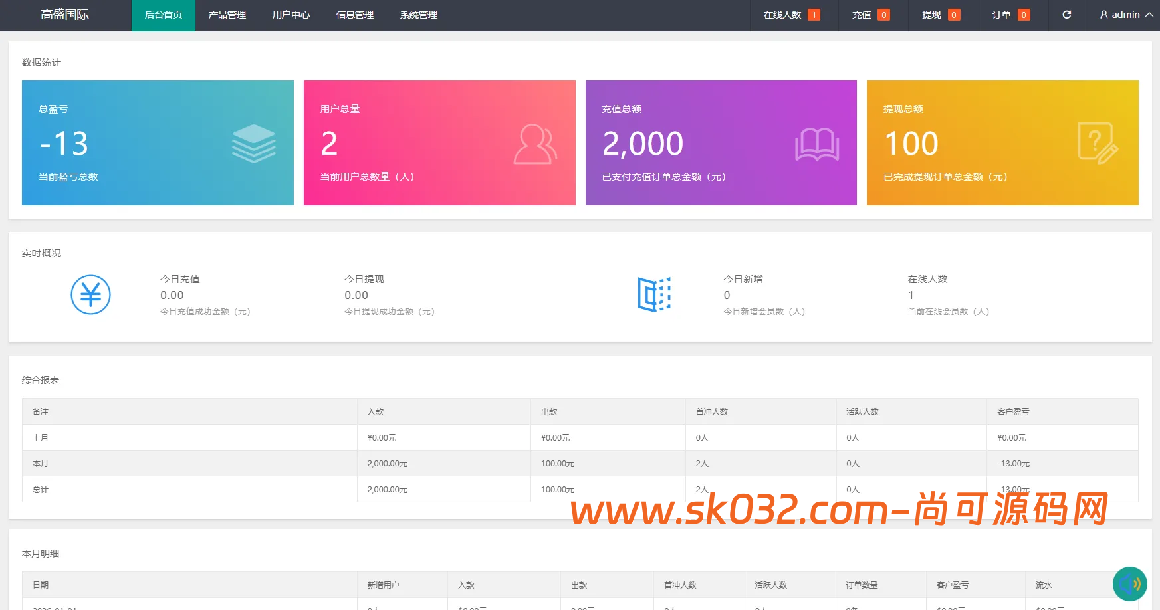Click the refresh icon in top navigation bar
Viewport: 1160px width, 610px height.
click(x=1067, y=14)
